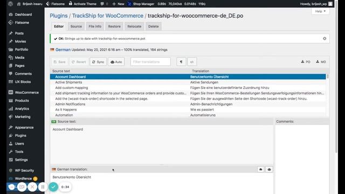The image size is (345, 194).
Task: Click the Marketing megaphone icon
Action: pyautogui.click(x=11, y=117)
